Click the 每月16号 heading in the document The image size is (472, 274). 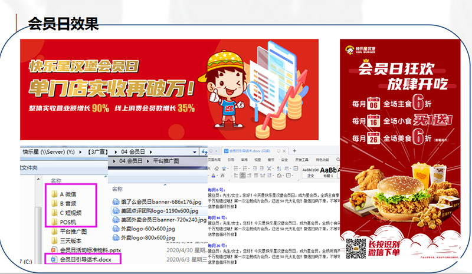[x=217, y=218]
